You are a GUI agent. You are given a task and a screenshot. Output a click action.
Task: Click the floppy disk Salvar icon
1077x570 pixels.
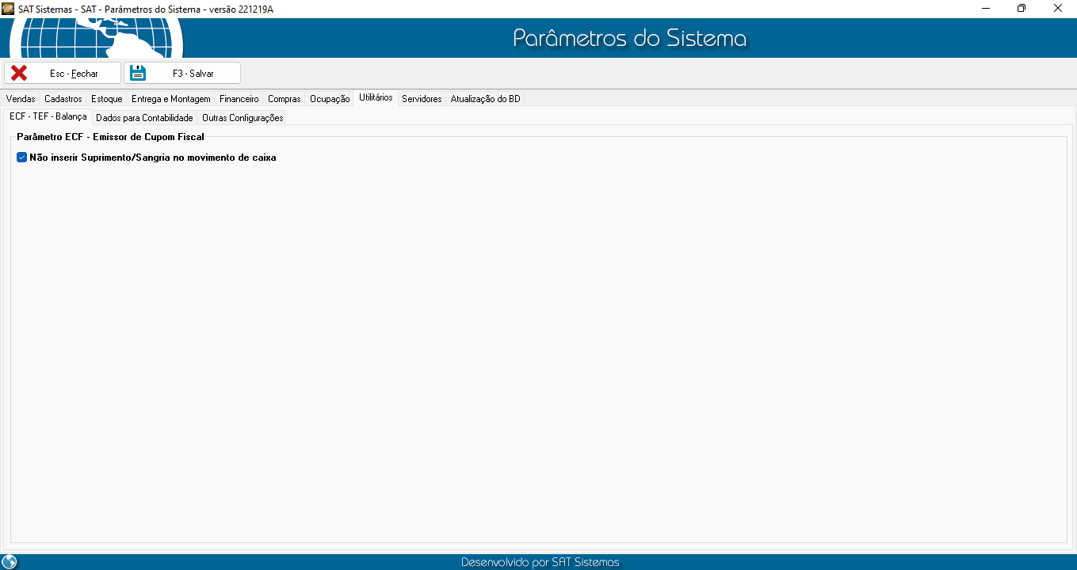click(x=138, y=73)
